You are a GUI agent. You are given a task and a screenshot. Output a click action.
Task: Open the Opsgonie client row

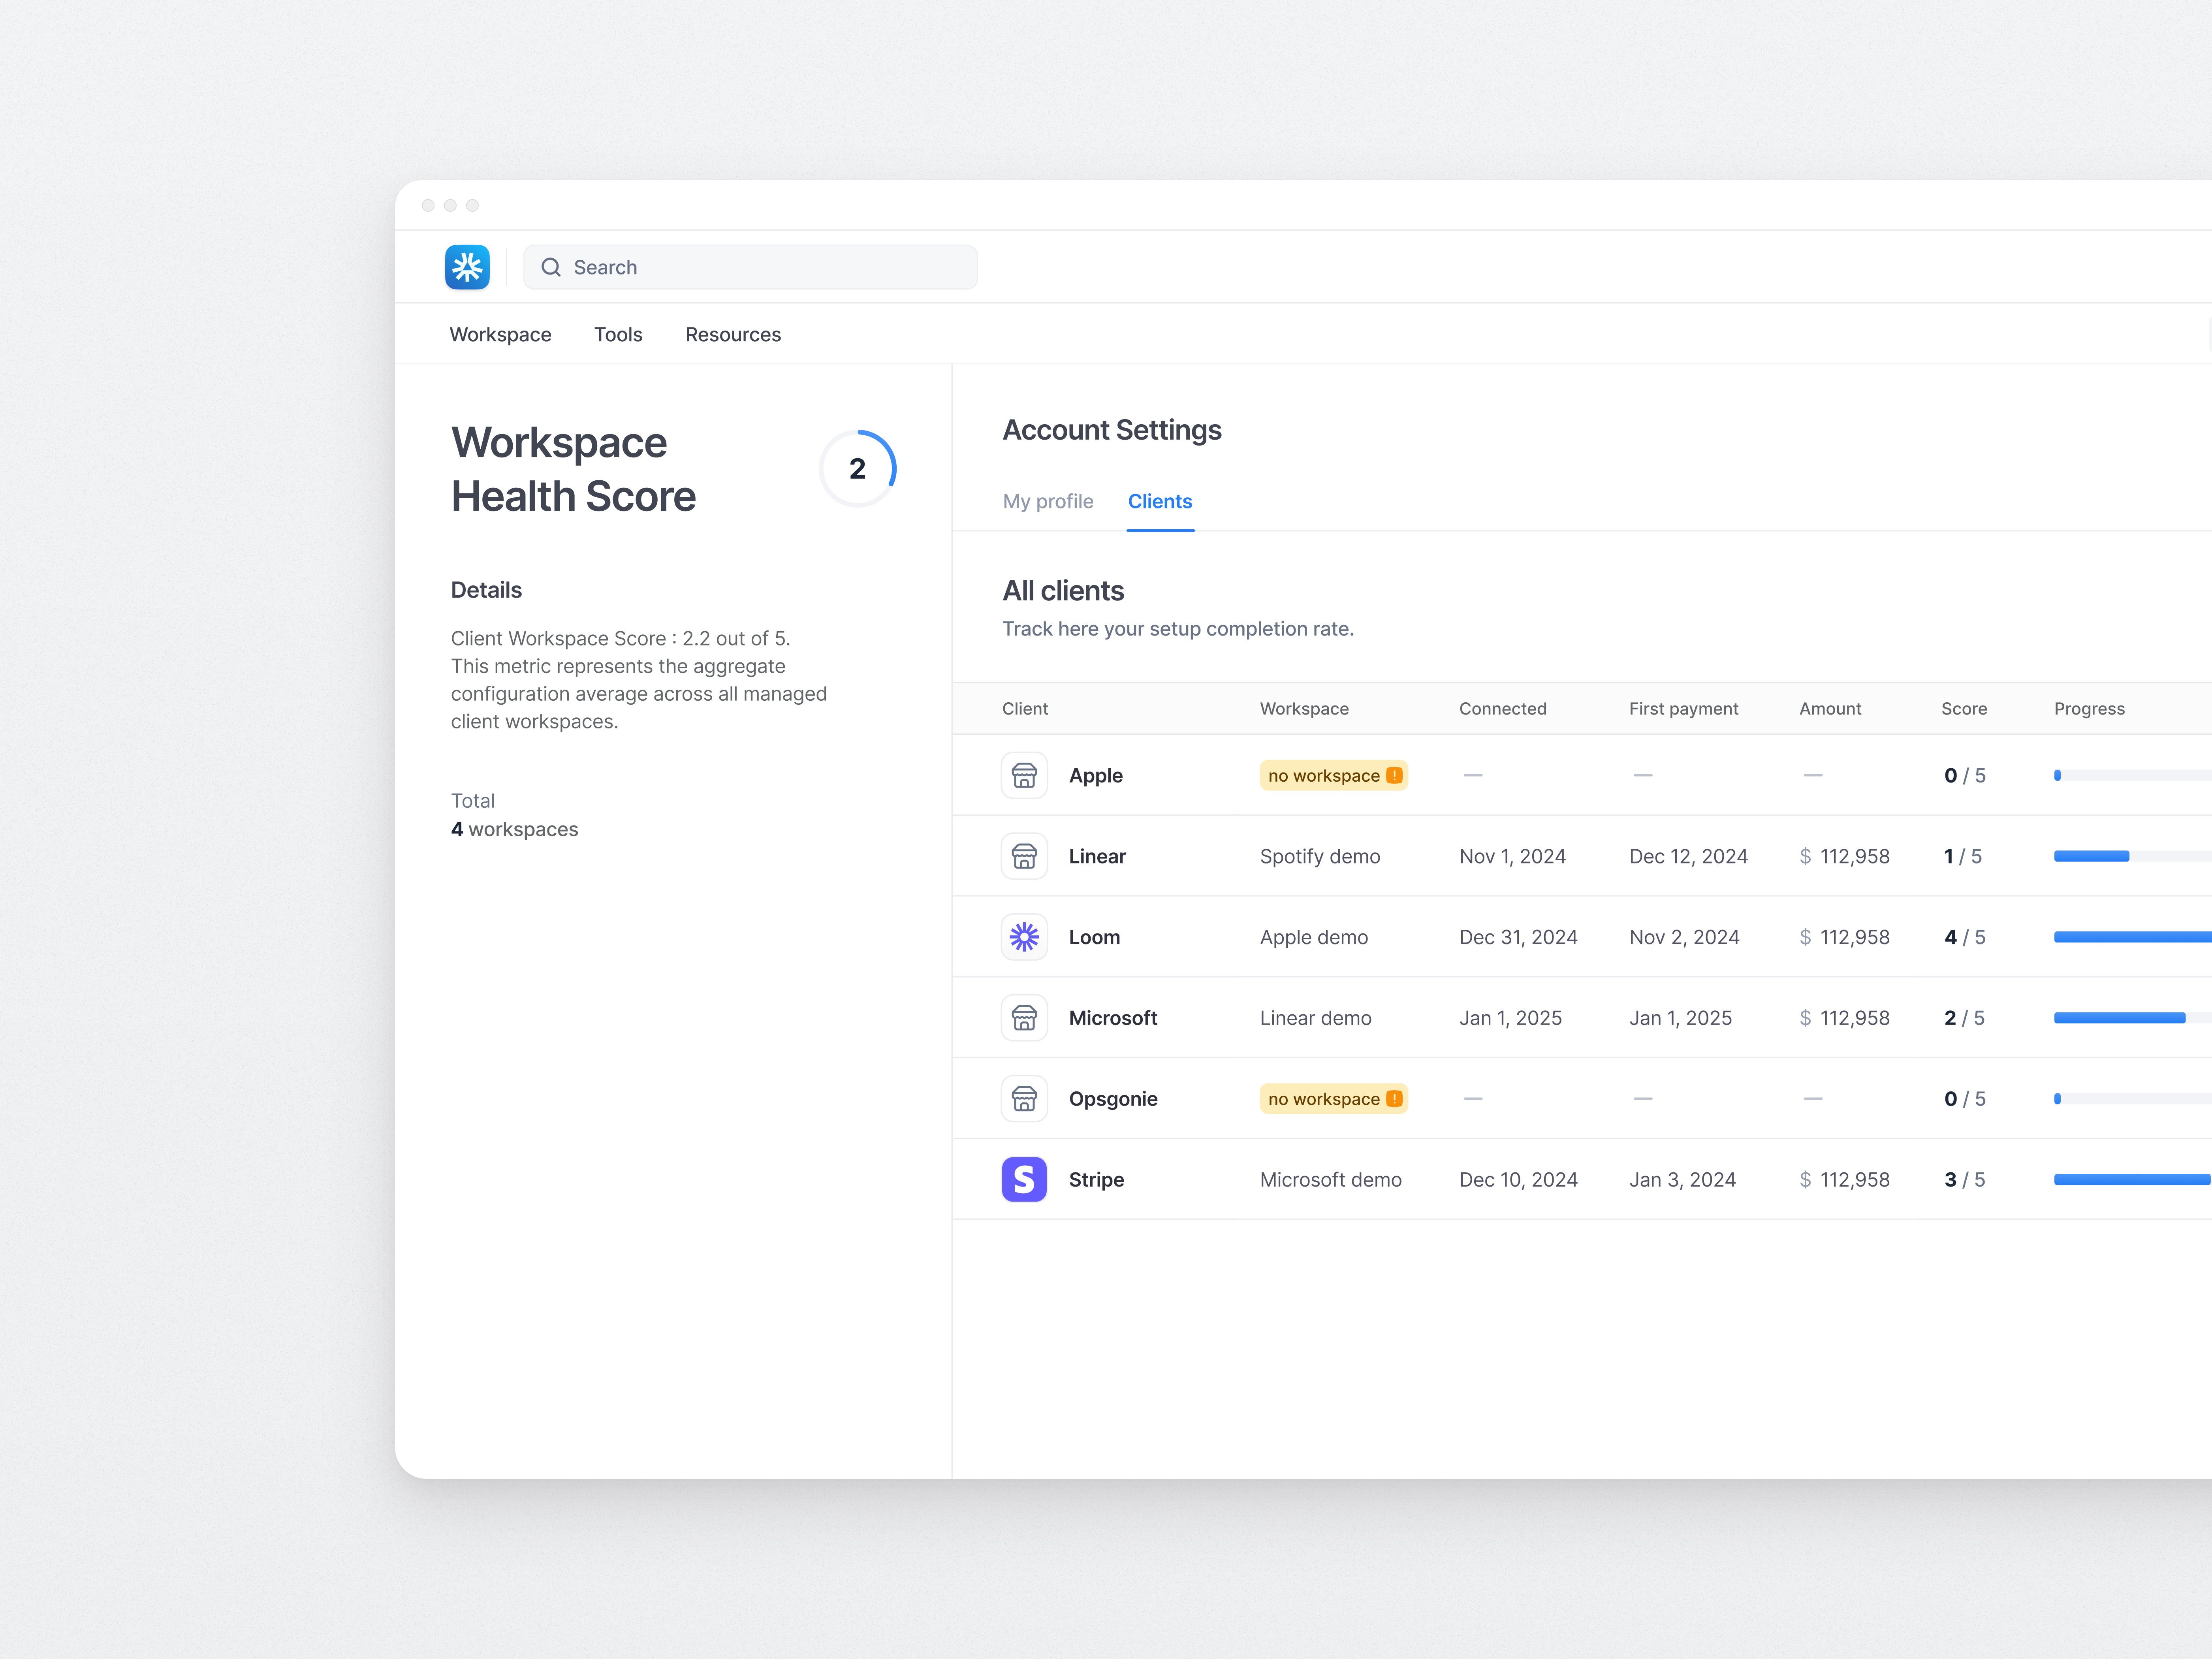click(1582, 1099)
